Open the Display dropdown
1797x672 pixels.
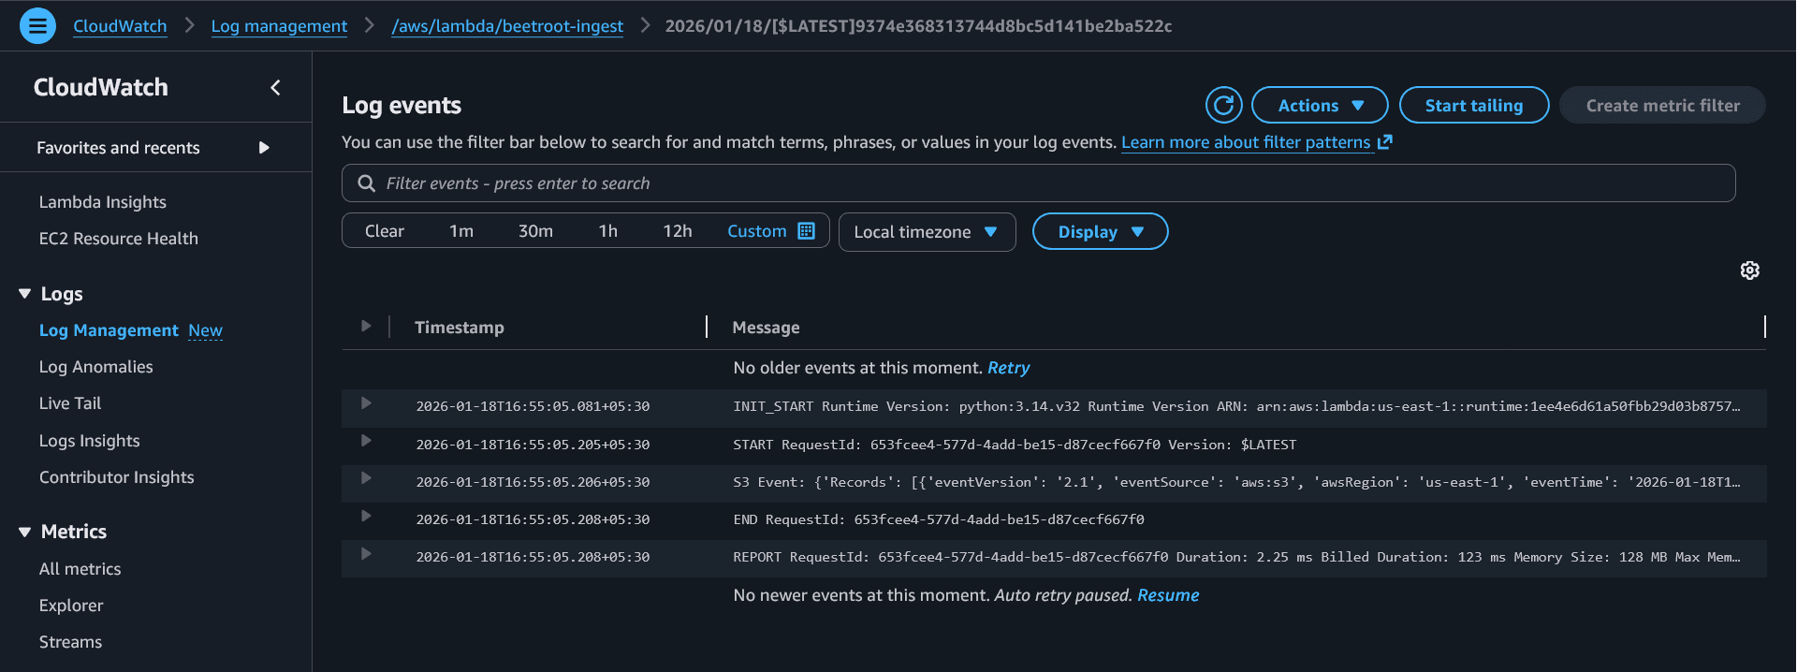coord(1100,232)
